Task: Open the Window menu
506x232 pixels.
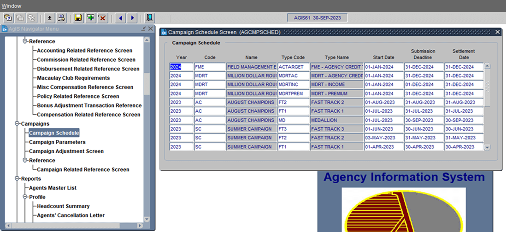Action: [x=12, y=6]
